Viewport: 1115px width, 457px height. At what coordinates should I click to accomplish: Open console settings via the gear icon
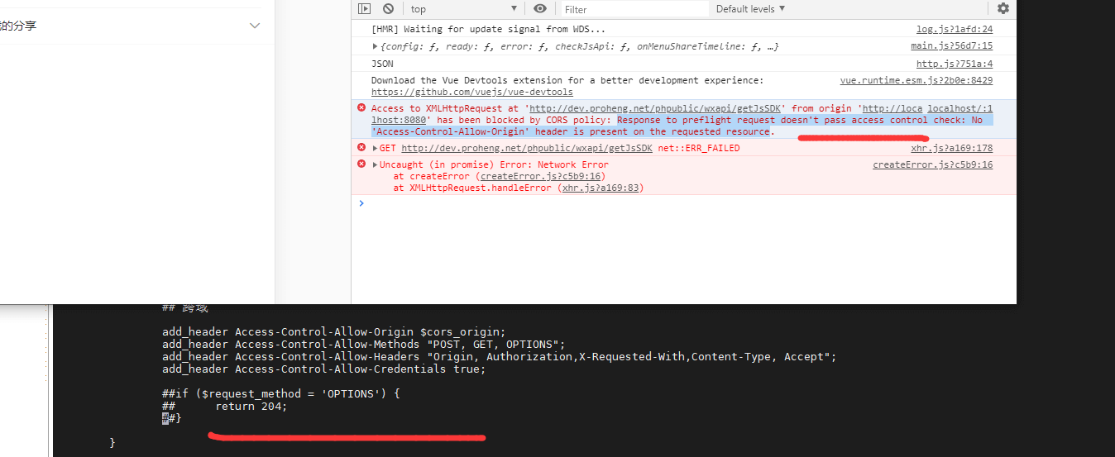click(x=1003, y=9)
